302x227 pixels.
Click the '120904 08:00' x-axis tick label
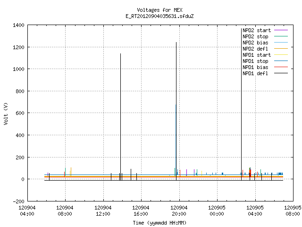(65, 211)
